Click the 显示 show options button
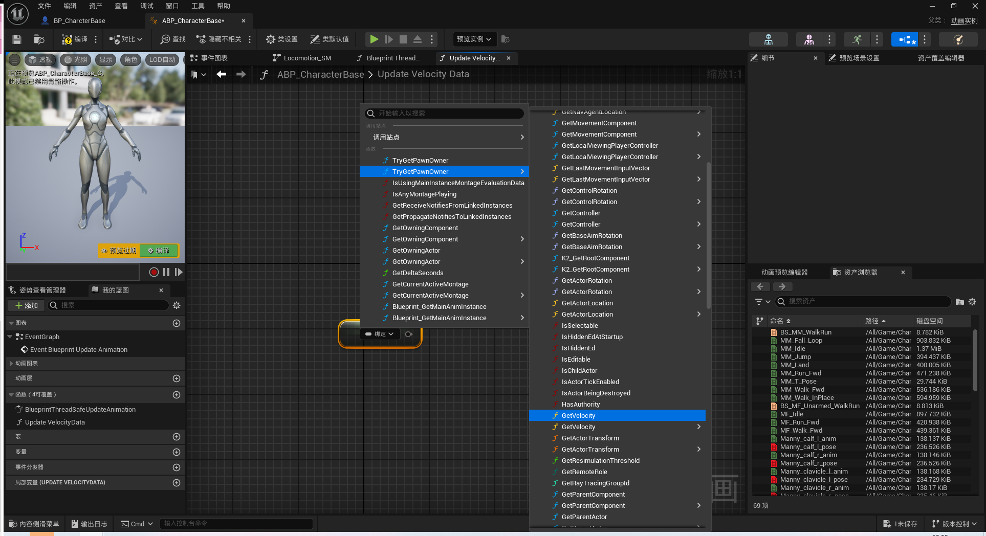986x536 pixels. pyautogui.click(x=106, y=60)
